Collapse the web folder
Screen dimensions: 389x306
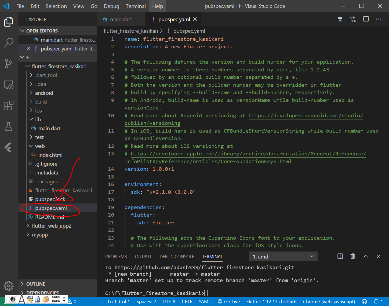pyautogui.click(x=31, y=146)
